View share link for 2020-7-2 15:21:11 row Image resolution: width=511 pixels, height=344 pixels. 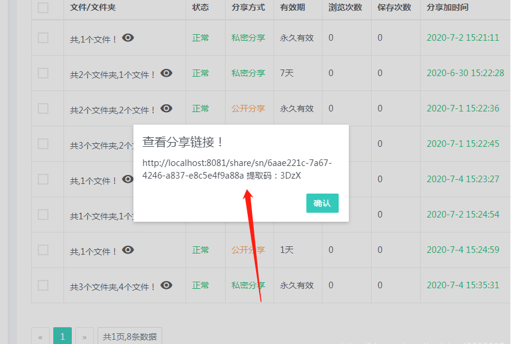128,38
